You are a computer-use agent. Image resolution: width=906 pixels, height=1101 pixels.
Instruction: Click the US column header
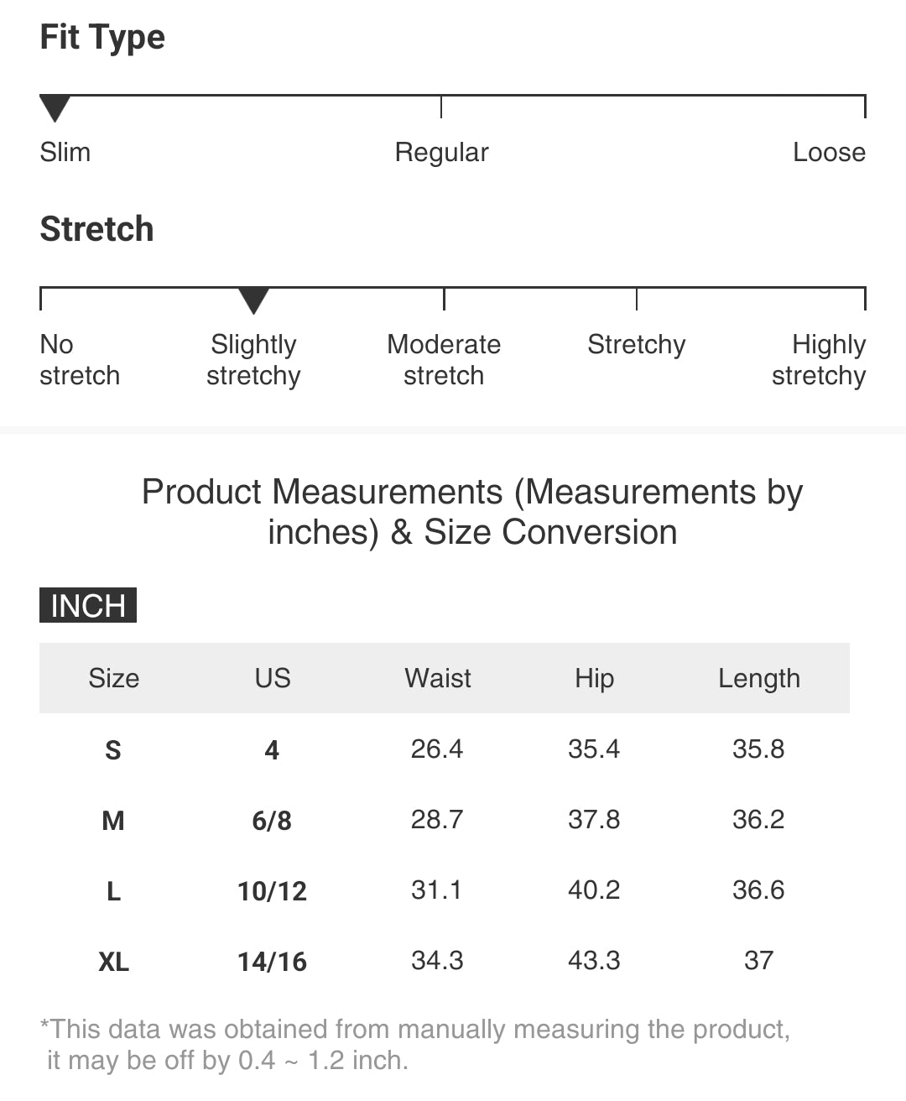(x=273, y=678)
